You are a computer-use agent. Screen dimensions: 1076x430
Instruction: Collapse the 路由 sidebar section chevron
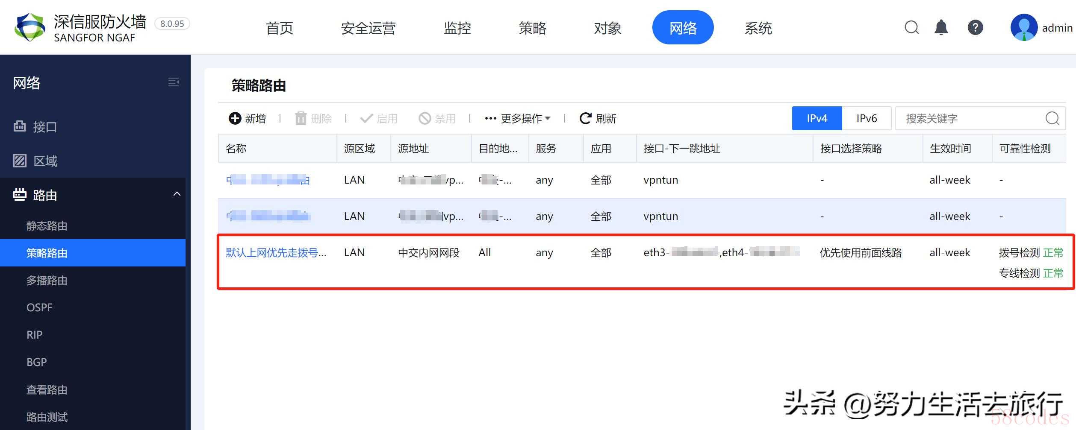point(177,195)
